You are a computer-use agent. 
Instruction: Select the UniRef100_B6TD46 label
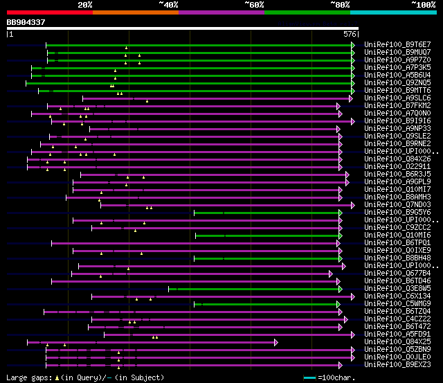coord(397,281)
